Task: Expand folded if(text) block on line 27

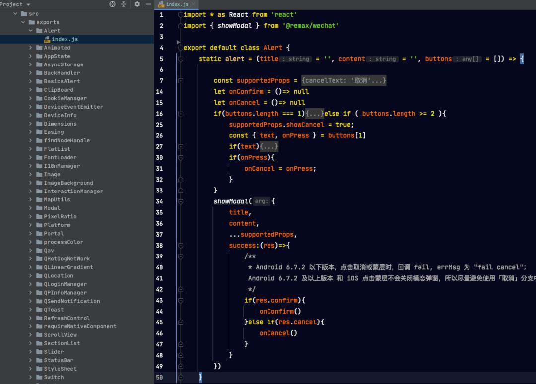Action: coord(268,146)
